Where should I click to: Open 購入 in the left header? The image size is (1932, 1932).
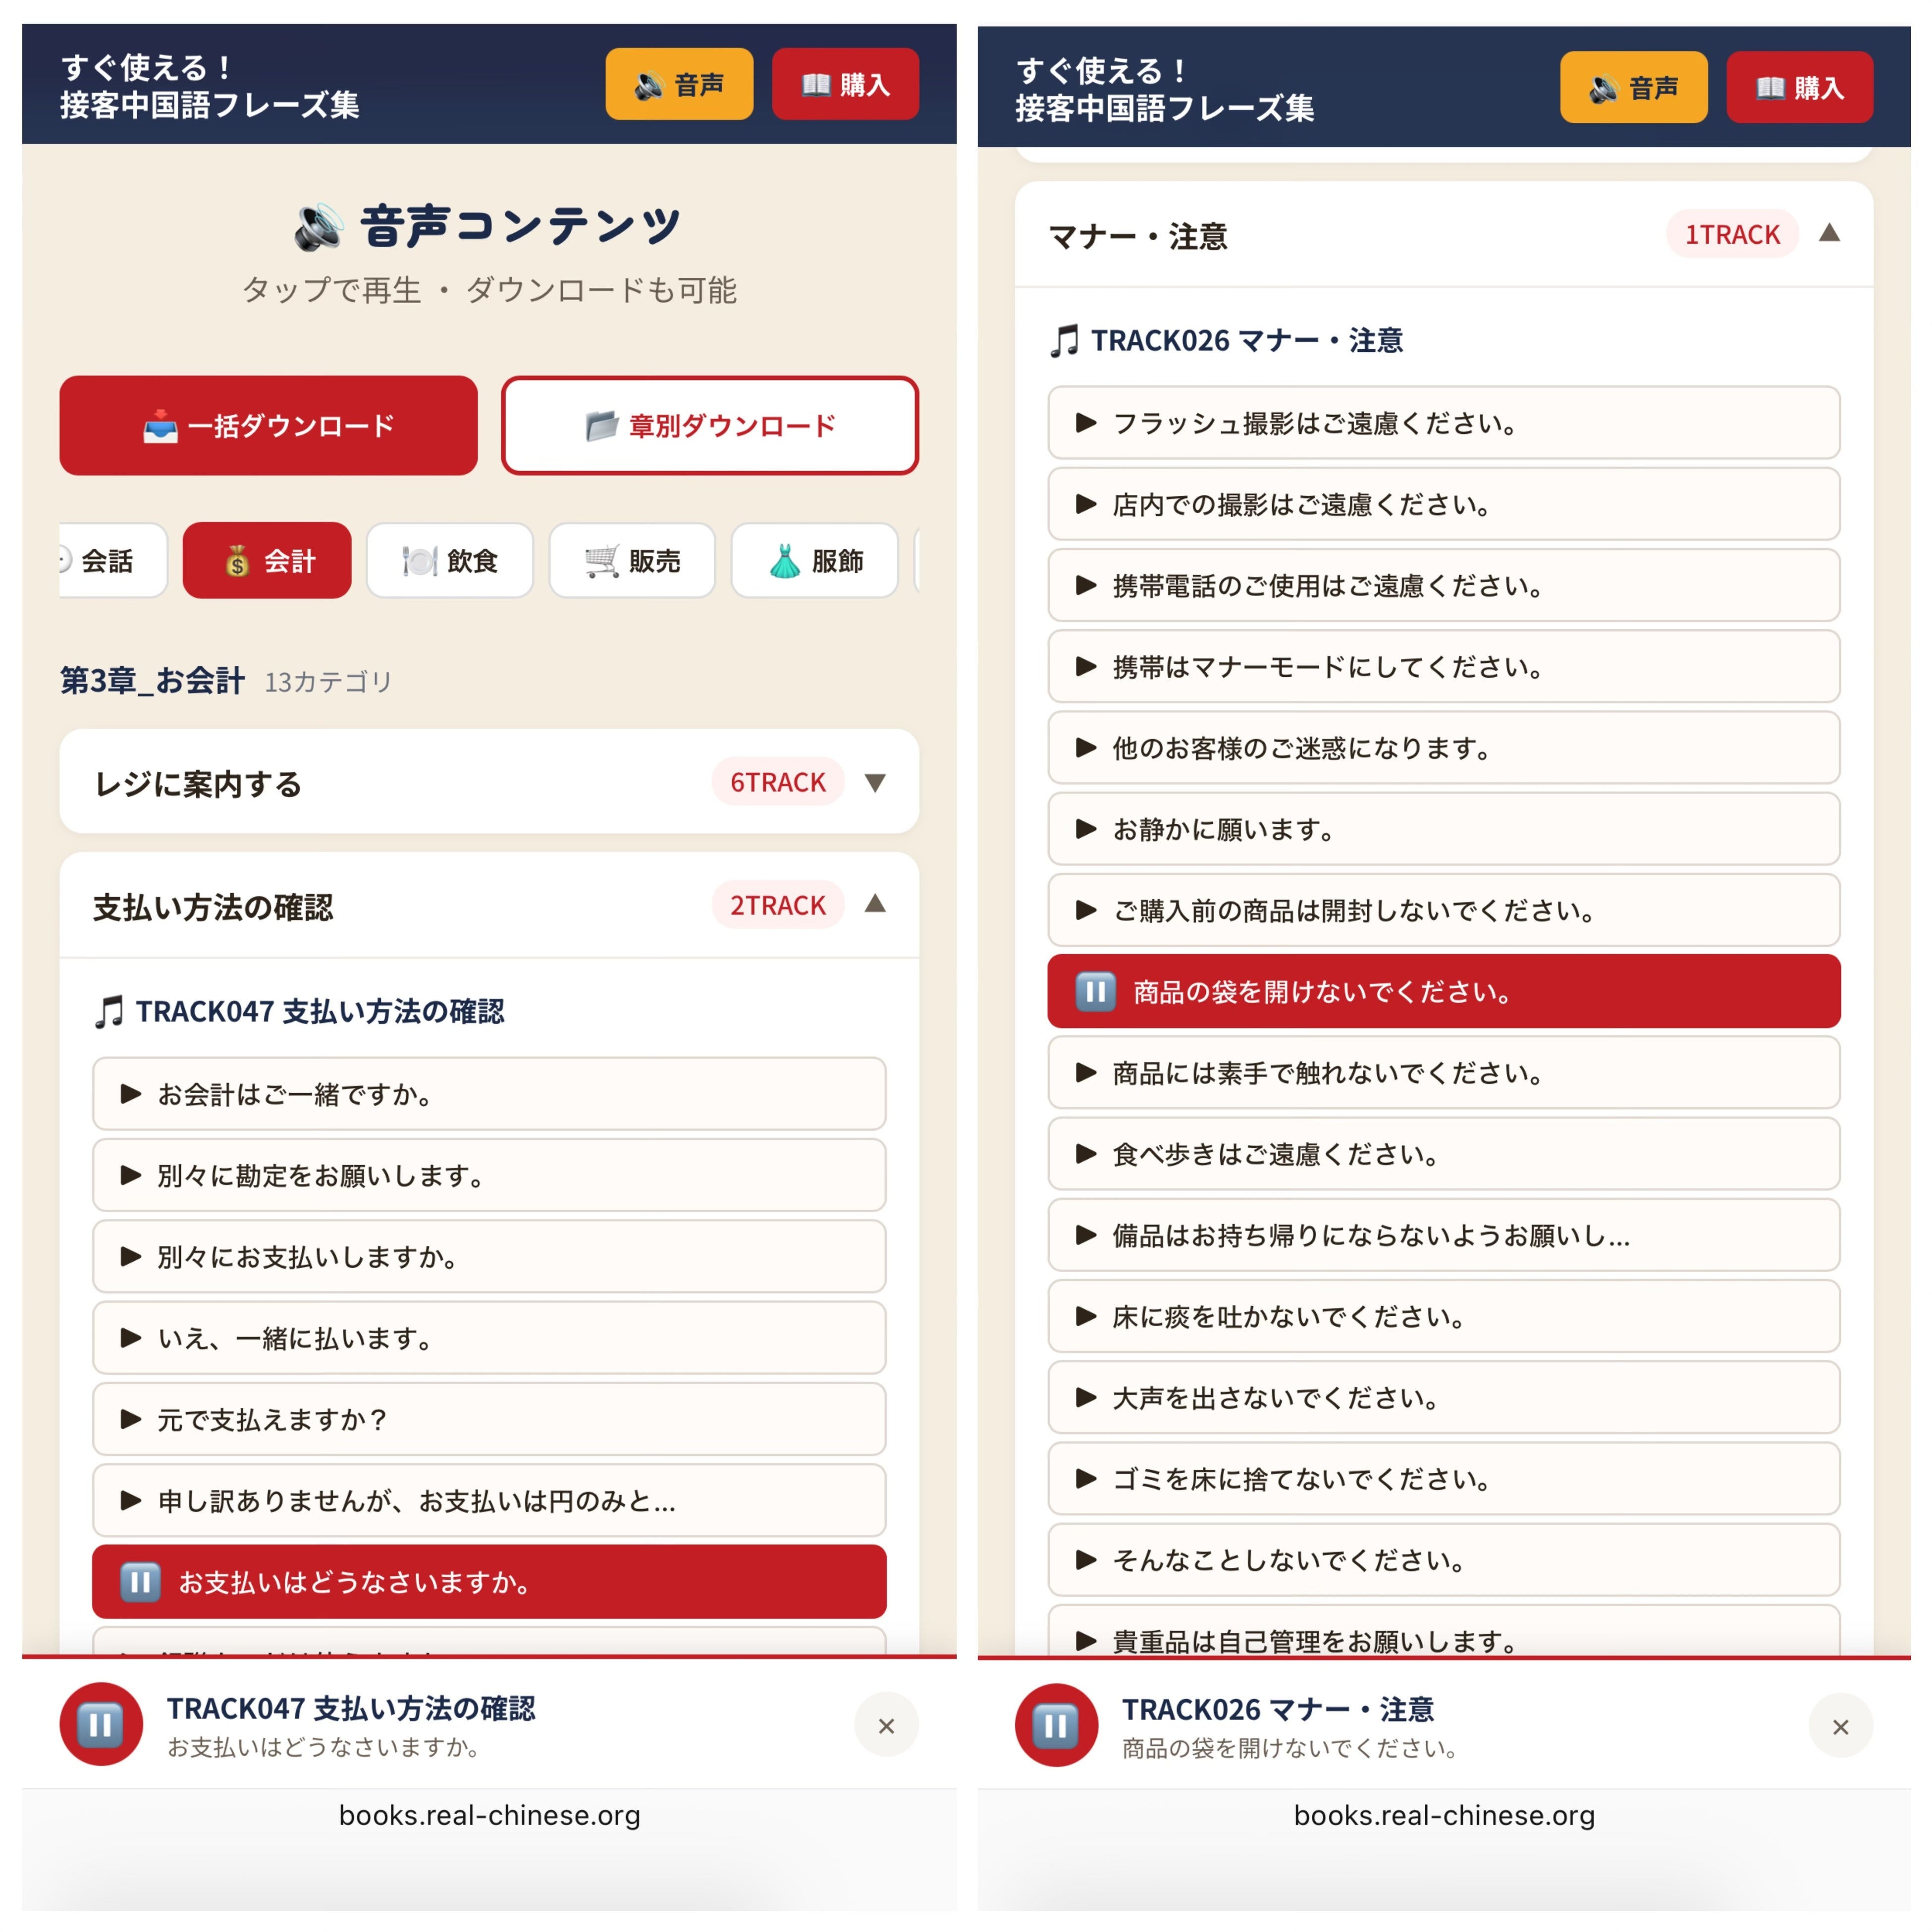click(x=845, y=84)
